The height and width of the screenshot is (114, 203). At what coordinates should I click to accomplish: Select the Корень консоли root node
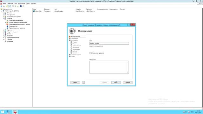[x=7, y=9]
